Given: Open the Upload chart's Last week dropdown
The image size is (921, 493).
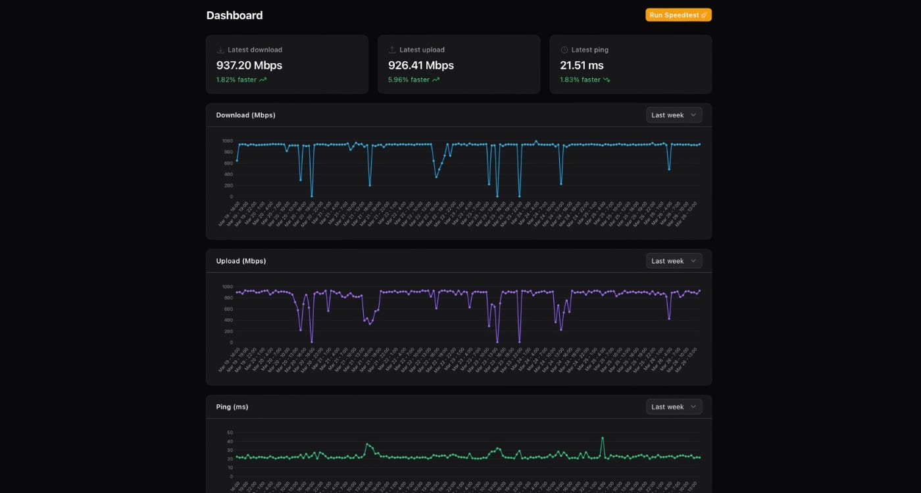Looking at the screenshot, I should point(674,261).
